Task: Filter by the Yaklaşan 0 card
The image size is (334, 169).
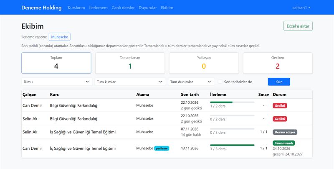Action: pos(204,63)
